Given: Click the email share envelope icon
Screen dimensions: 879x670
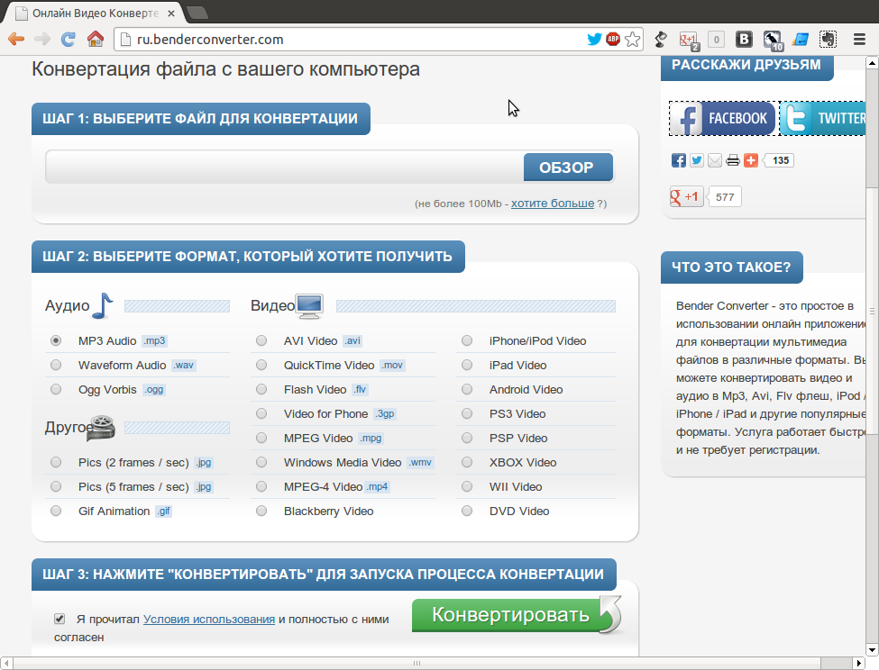Looking at the screenshot, I should coord(715,160).
